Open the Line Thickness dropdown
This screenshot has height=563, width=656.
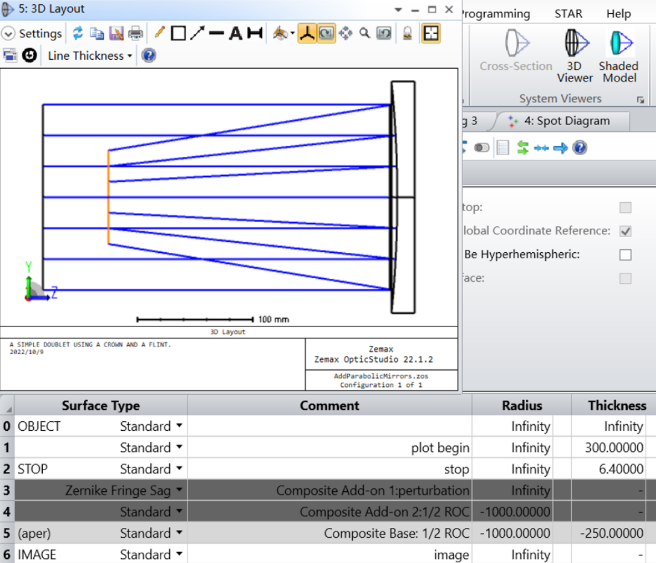tap(89, 56)
